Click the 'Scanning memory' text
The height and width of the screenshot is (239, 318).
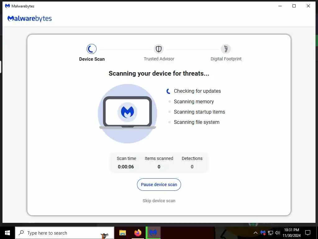194,102
